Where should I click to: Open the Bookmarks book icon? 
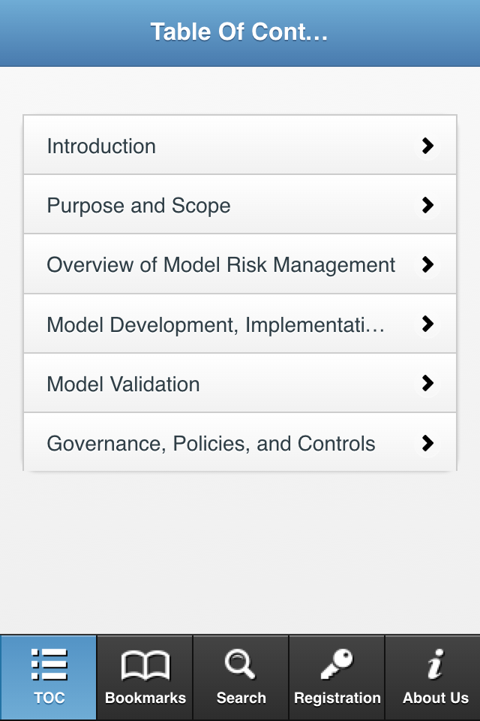[145, 665]
